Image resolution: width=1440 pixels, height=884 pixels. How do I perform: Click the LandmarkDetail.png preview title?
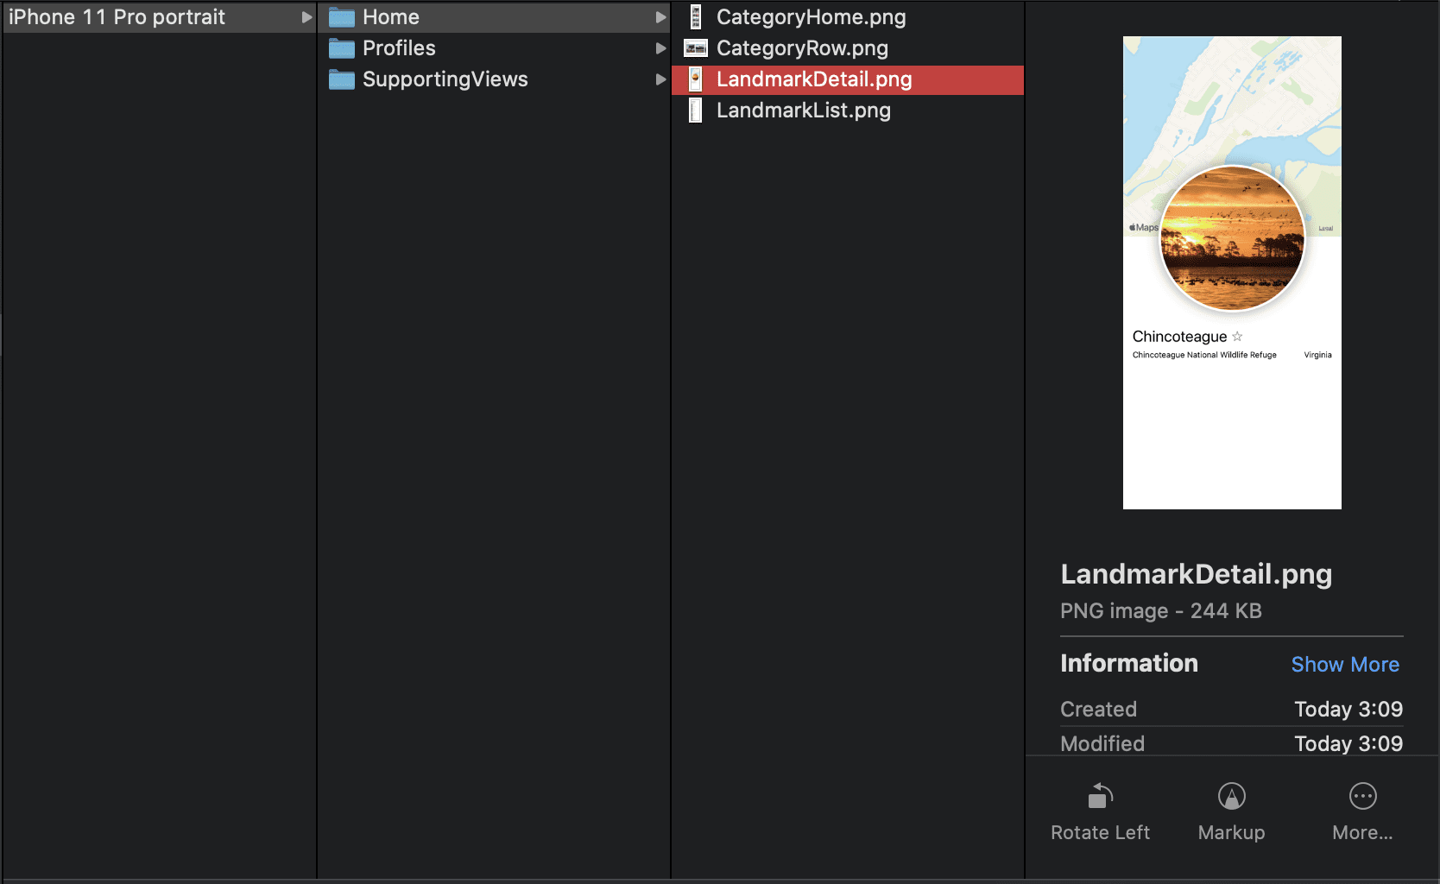[1197, 575]
